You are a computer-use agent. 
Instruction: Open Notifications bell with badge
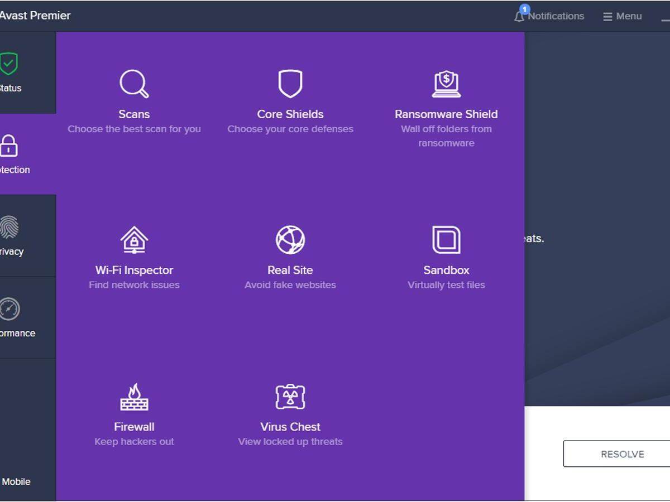pos(519,16)
